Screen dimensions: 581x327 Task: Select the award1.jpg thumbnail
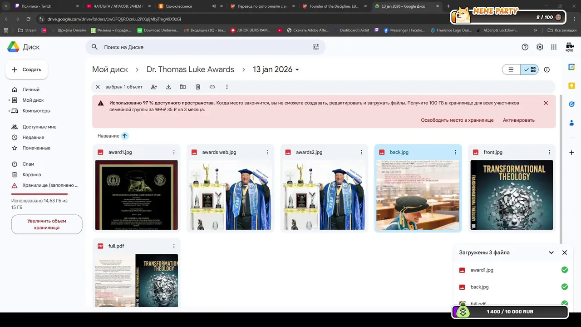click(x=136, y=195)
